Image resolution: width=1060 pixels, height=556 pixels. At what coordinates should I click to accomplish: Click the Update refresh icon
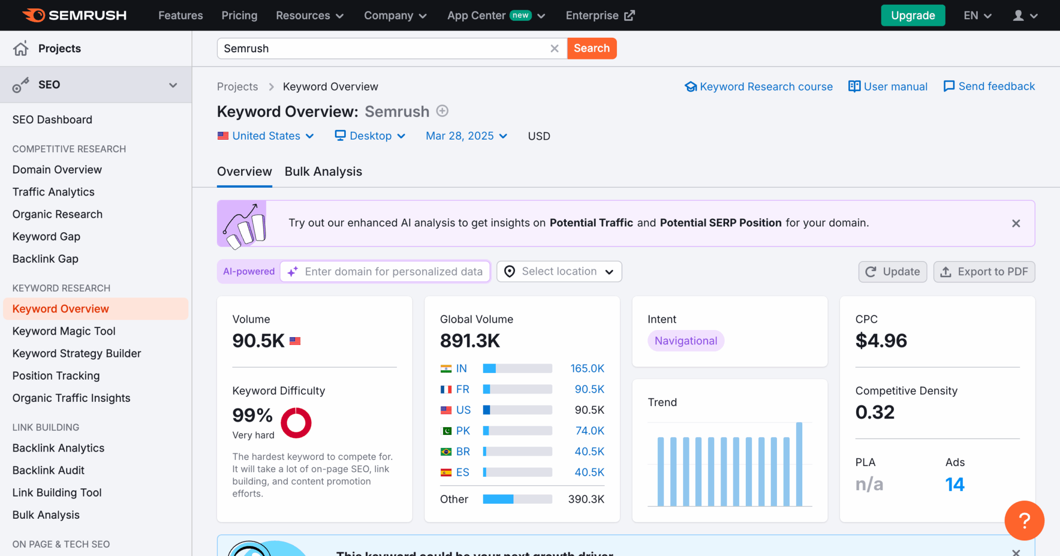click(871, 272)
